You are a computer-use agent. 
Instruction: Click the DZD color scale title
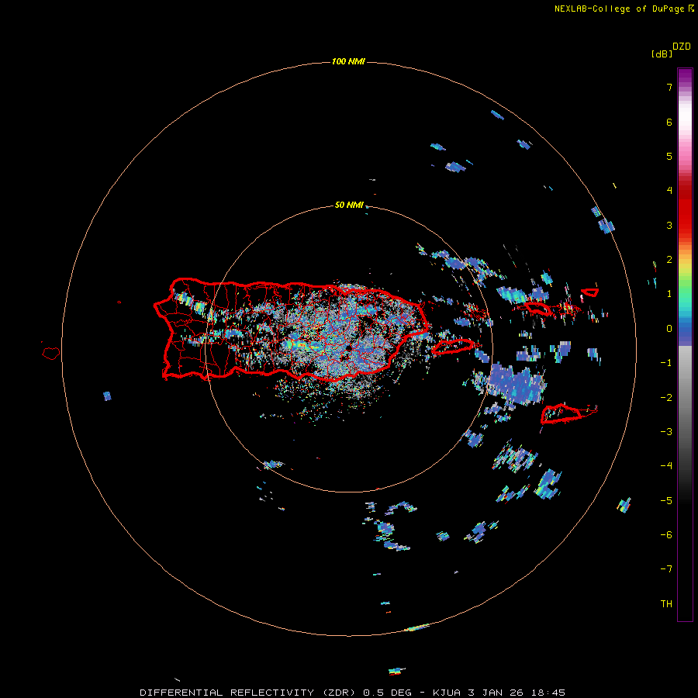pos(682,47)
